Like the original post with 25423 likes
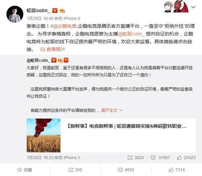The height and width of the screenshot is (176, 202). click(x=186, y=157)
